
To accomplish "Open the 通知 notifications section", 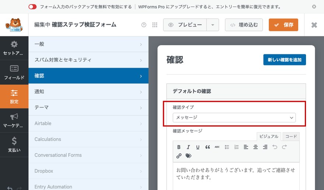I will coord(88,92).
